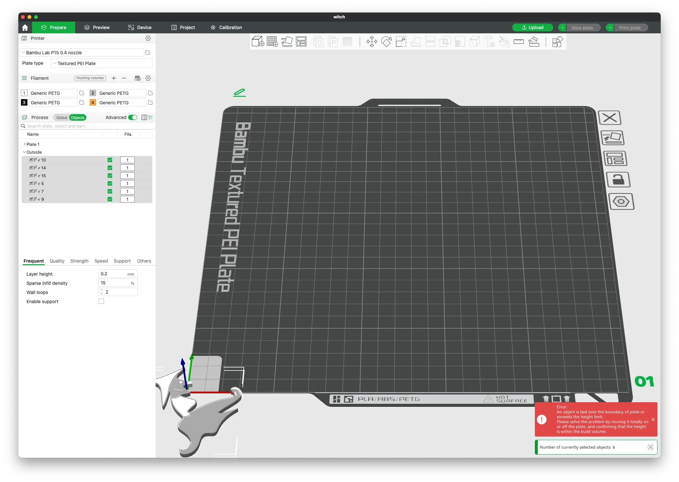The width and height of the screenshot is (679, 482).
Task: Edit the Bambu Lab P1S printer preset
Action: point(148,52)
